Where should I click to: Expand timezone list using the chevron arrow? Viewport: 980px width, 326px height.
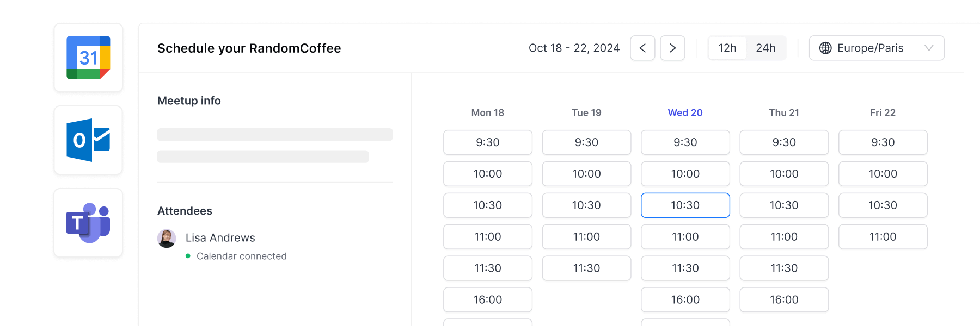click(929, 48)
